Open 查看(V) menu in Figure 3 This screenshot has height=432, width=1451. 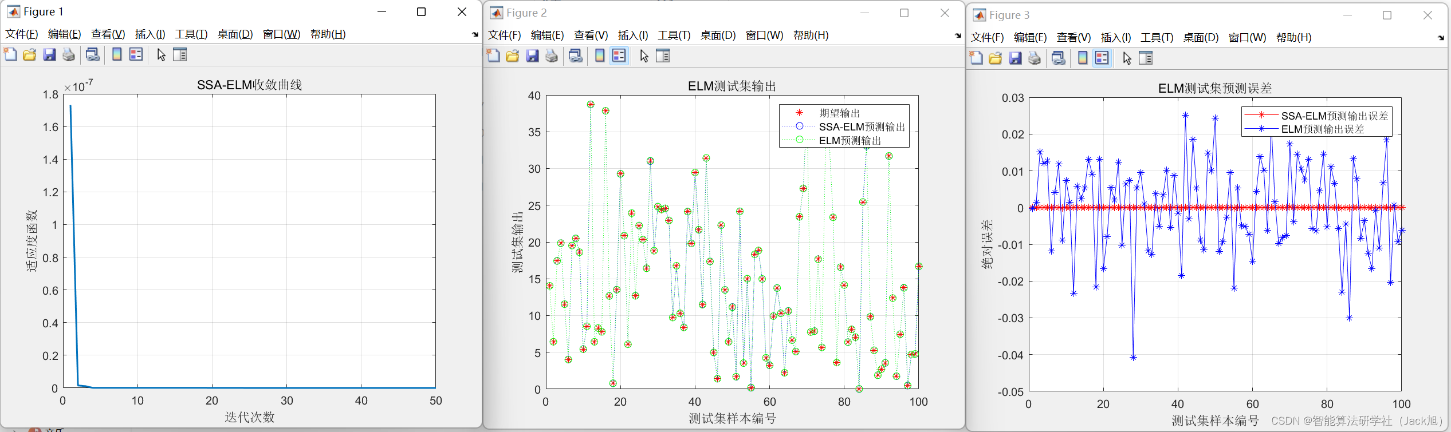[1074, 38]
